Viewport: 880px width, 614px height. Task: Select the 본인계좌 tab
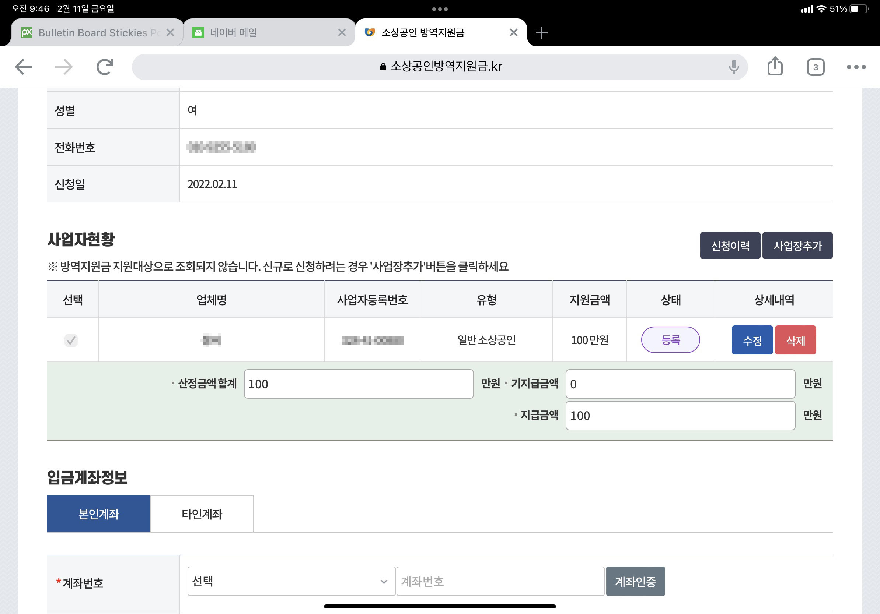(x=98, y=514)
